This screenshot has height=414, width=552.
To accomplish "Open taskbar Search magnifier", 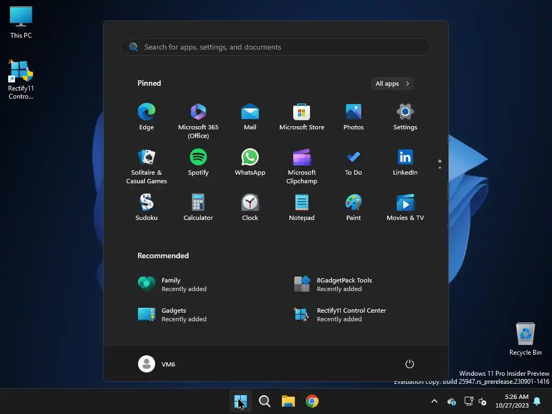I will pos(264,401).
